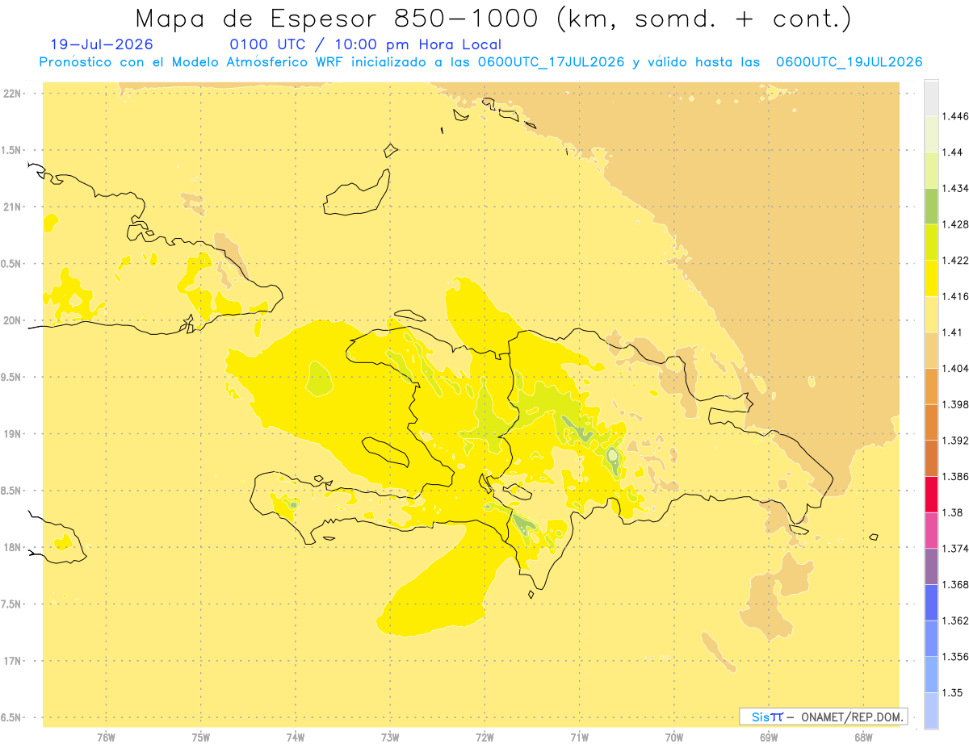Click legend value '1.428'

pyautogui.click(x=956, y=224)
